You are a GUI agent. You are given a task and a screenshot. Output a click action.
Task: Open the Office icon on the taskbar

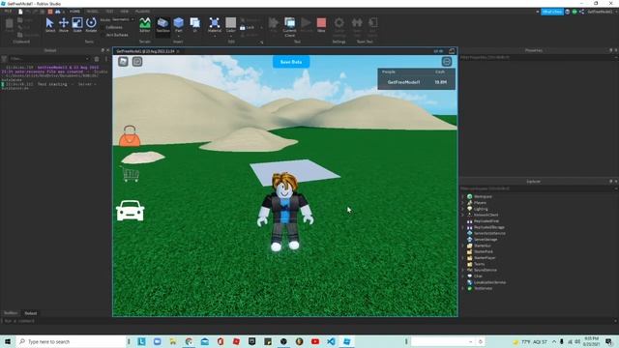(x=221, y=341)
